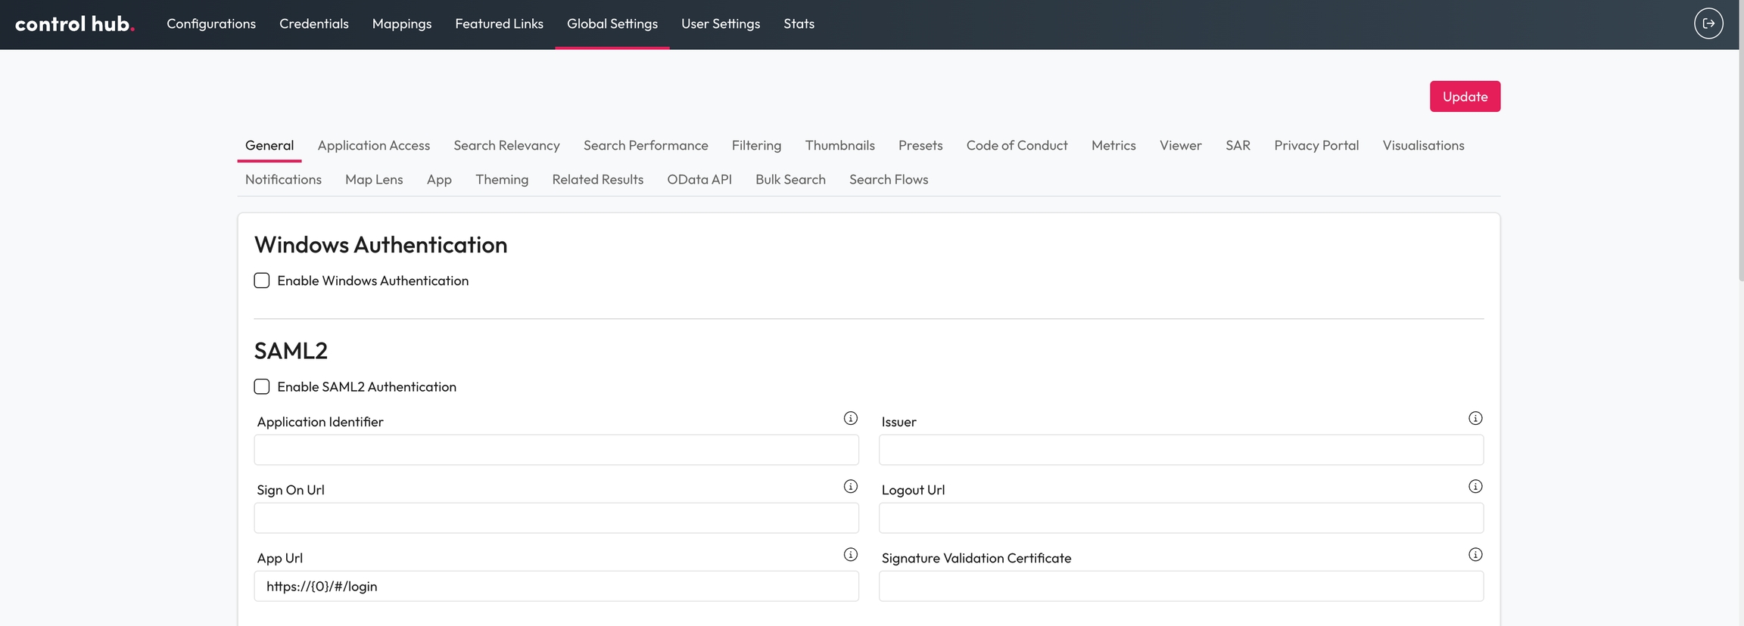This screenshot has width=1744, height=626.
Task: Switch to the Application Access tab
Action: pos(373,145)
